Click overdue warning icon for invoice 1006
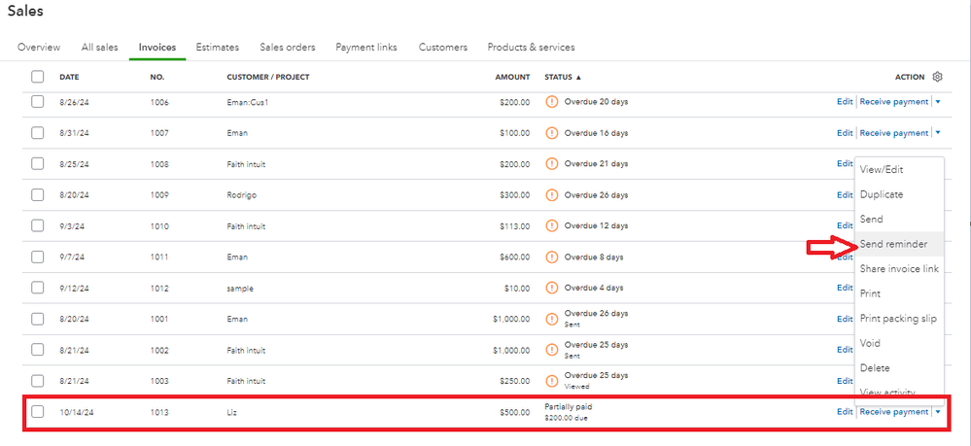This screenshot has width=971, height=446. pos(552,101)
